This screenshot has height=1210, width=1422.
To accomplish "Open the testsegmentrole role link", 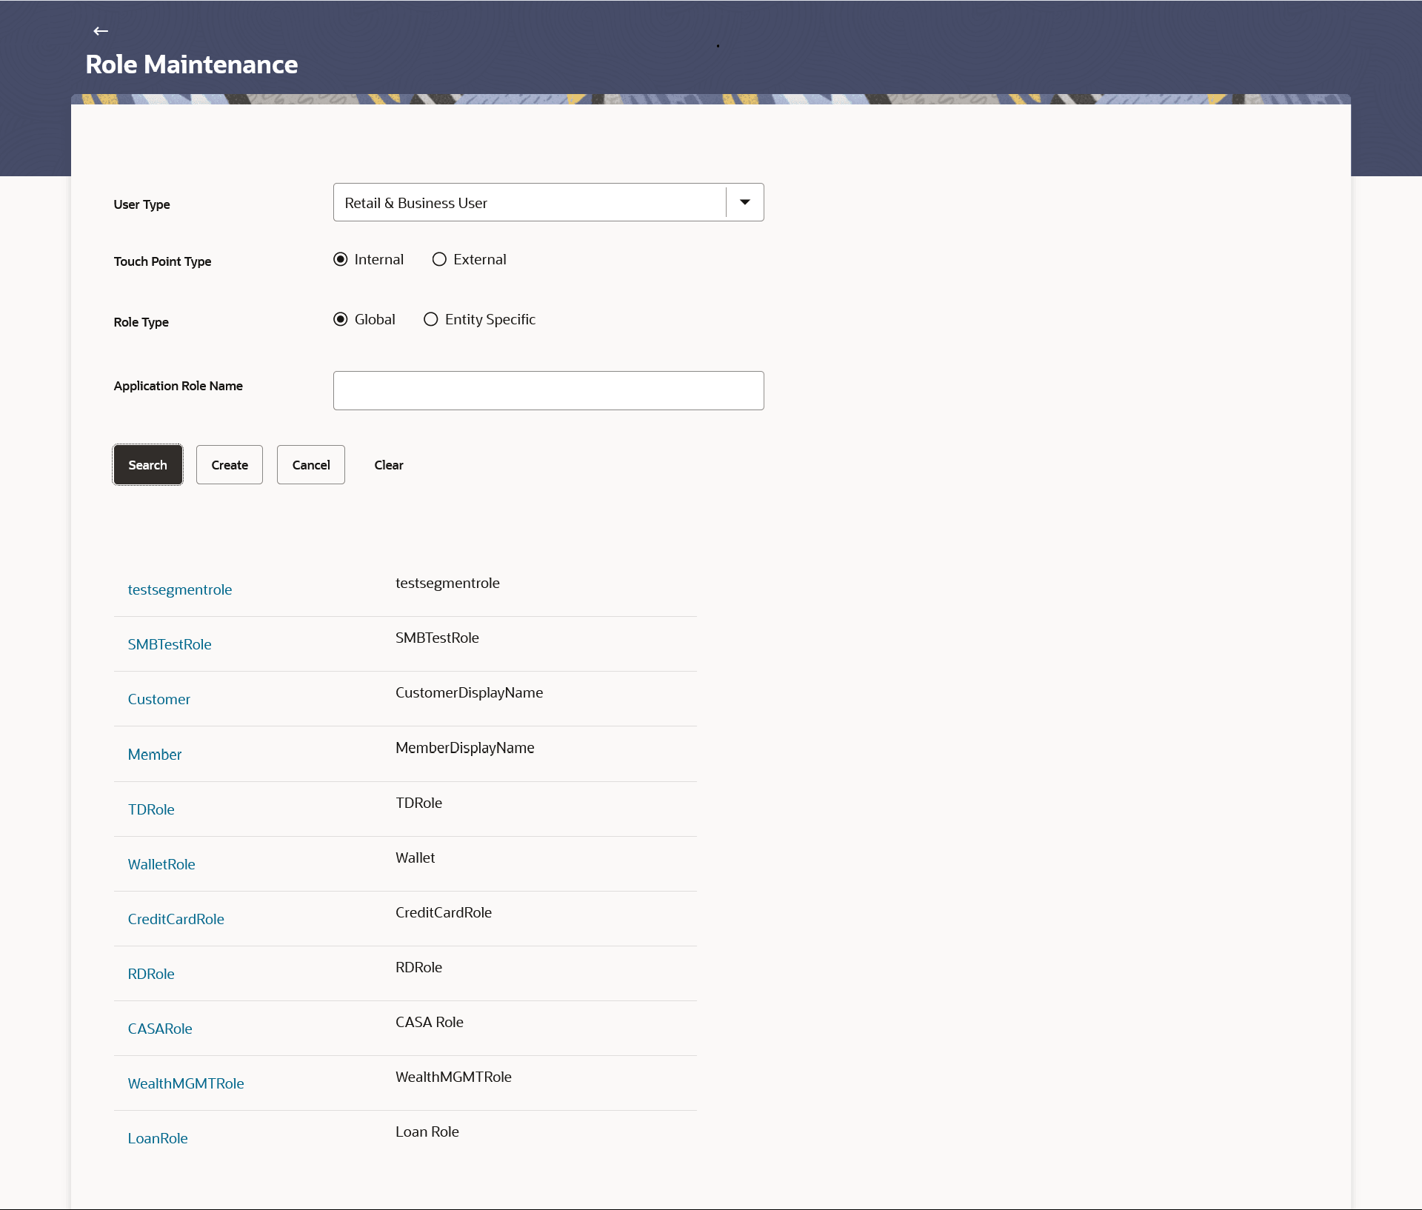I will click(180, 589).
